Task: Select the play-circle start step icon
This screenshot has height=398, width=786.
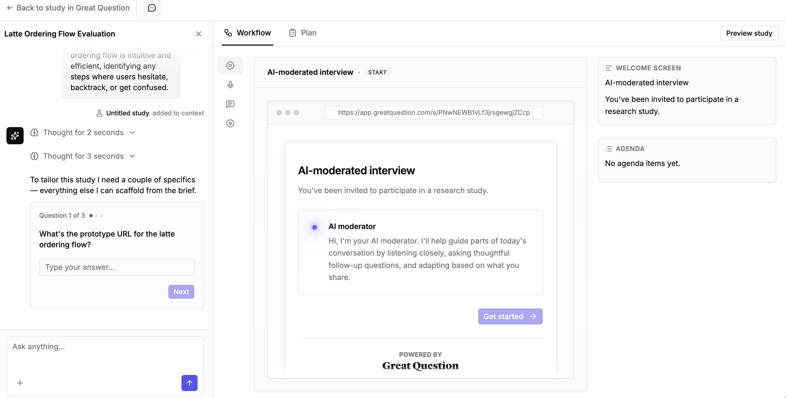Action: click(x=230, y=65)
